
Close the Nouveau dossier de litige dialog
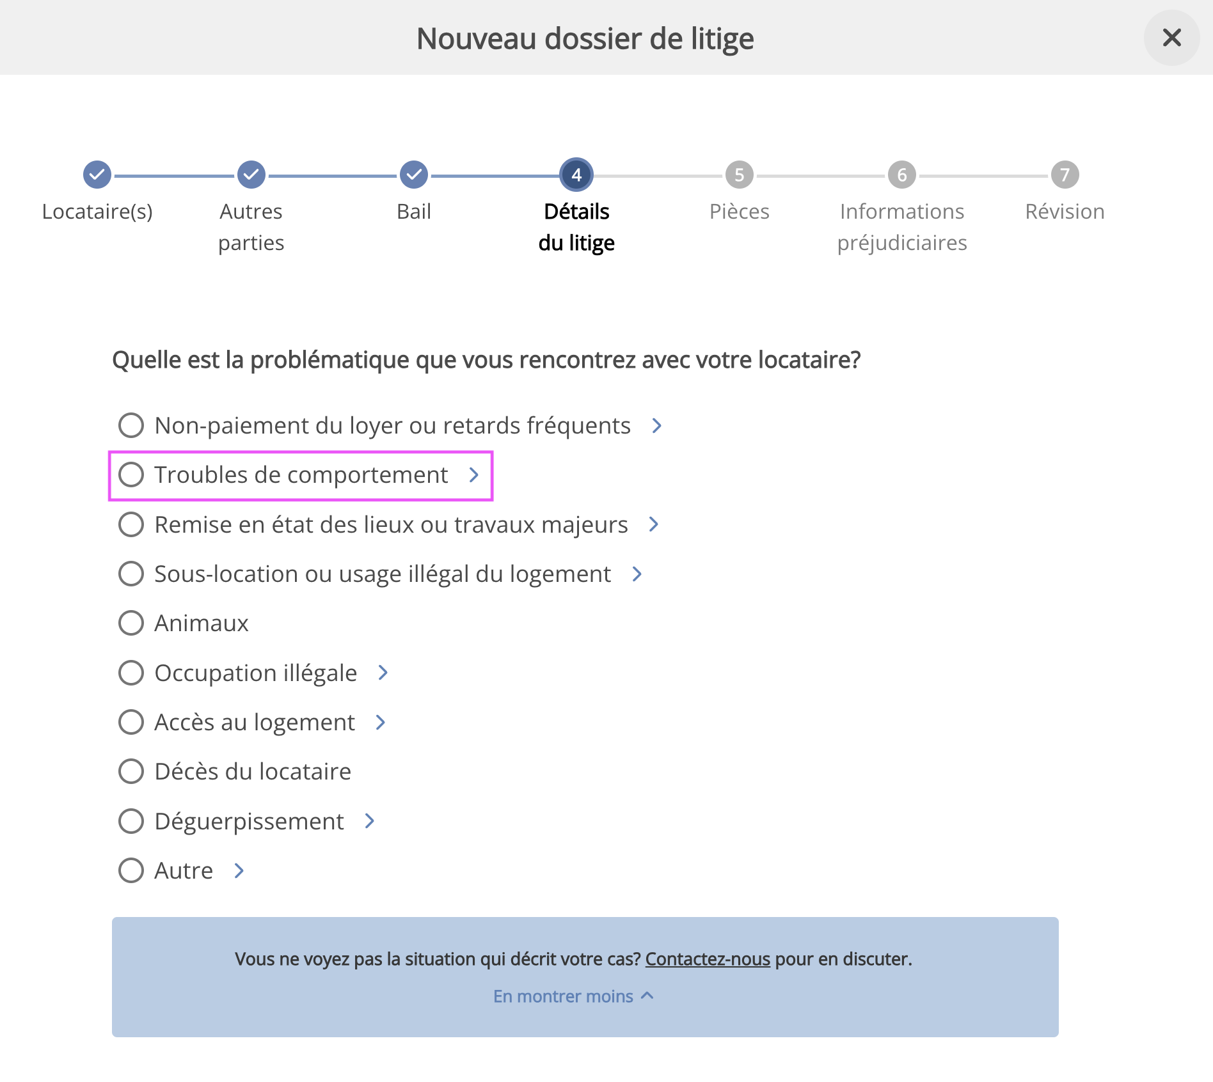(x=1171, y=38)
